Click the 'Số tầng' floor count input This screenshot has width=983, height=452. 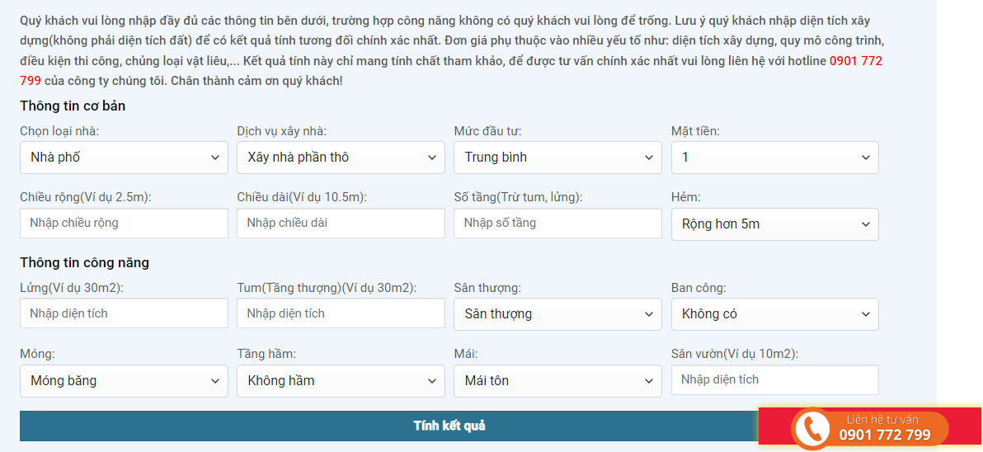pos(557,224)
